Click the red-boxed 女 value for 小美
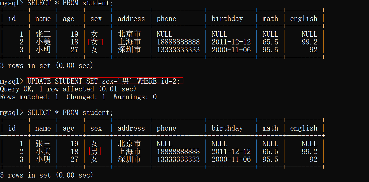The image size is (369, 182). point(95,42)
